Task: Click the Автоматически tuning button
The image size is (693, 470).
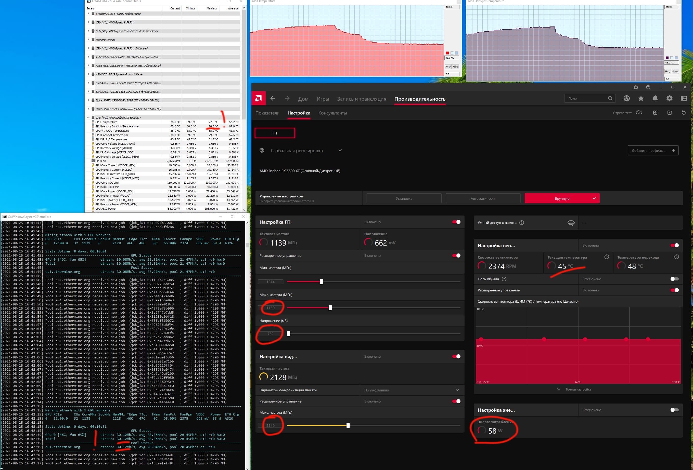Action: click(x=483, y=198)
